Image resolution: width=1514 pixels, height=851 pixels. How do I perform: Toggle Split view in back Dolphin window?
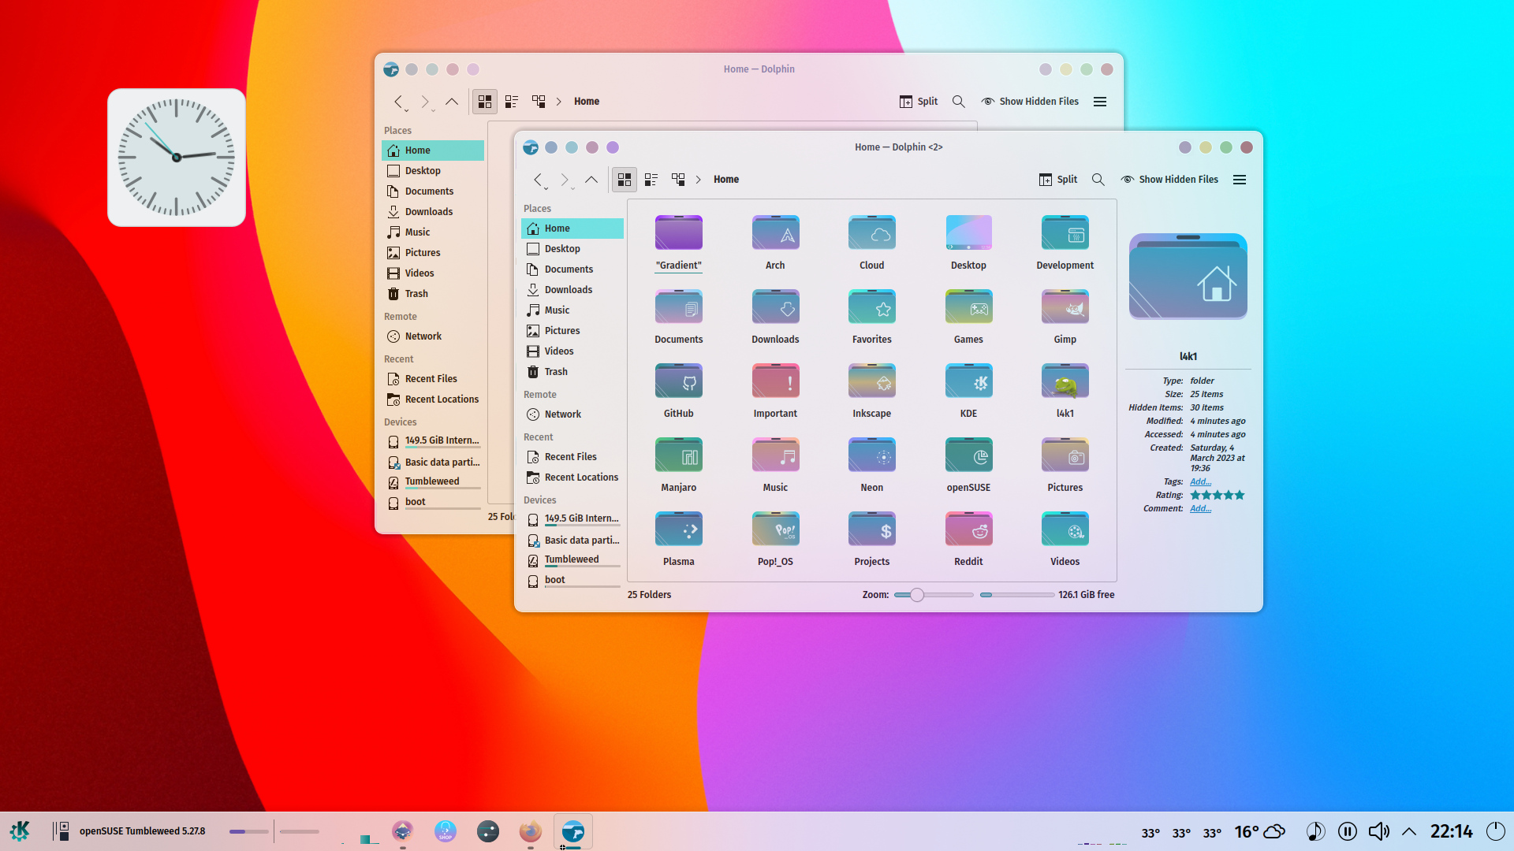coord(919,102)
